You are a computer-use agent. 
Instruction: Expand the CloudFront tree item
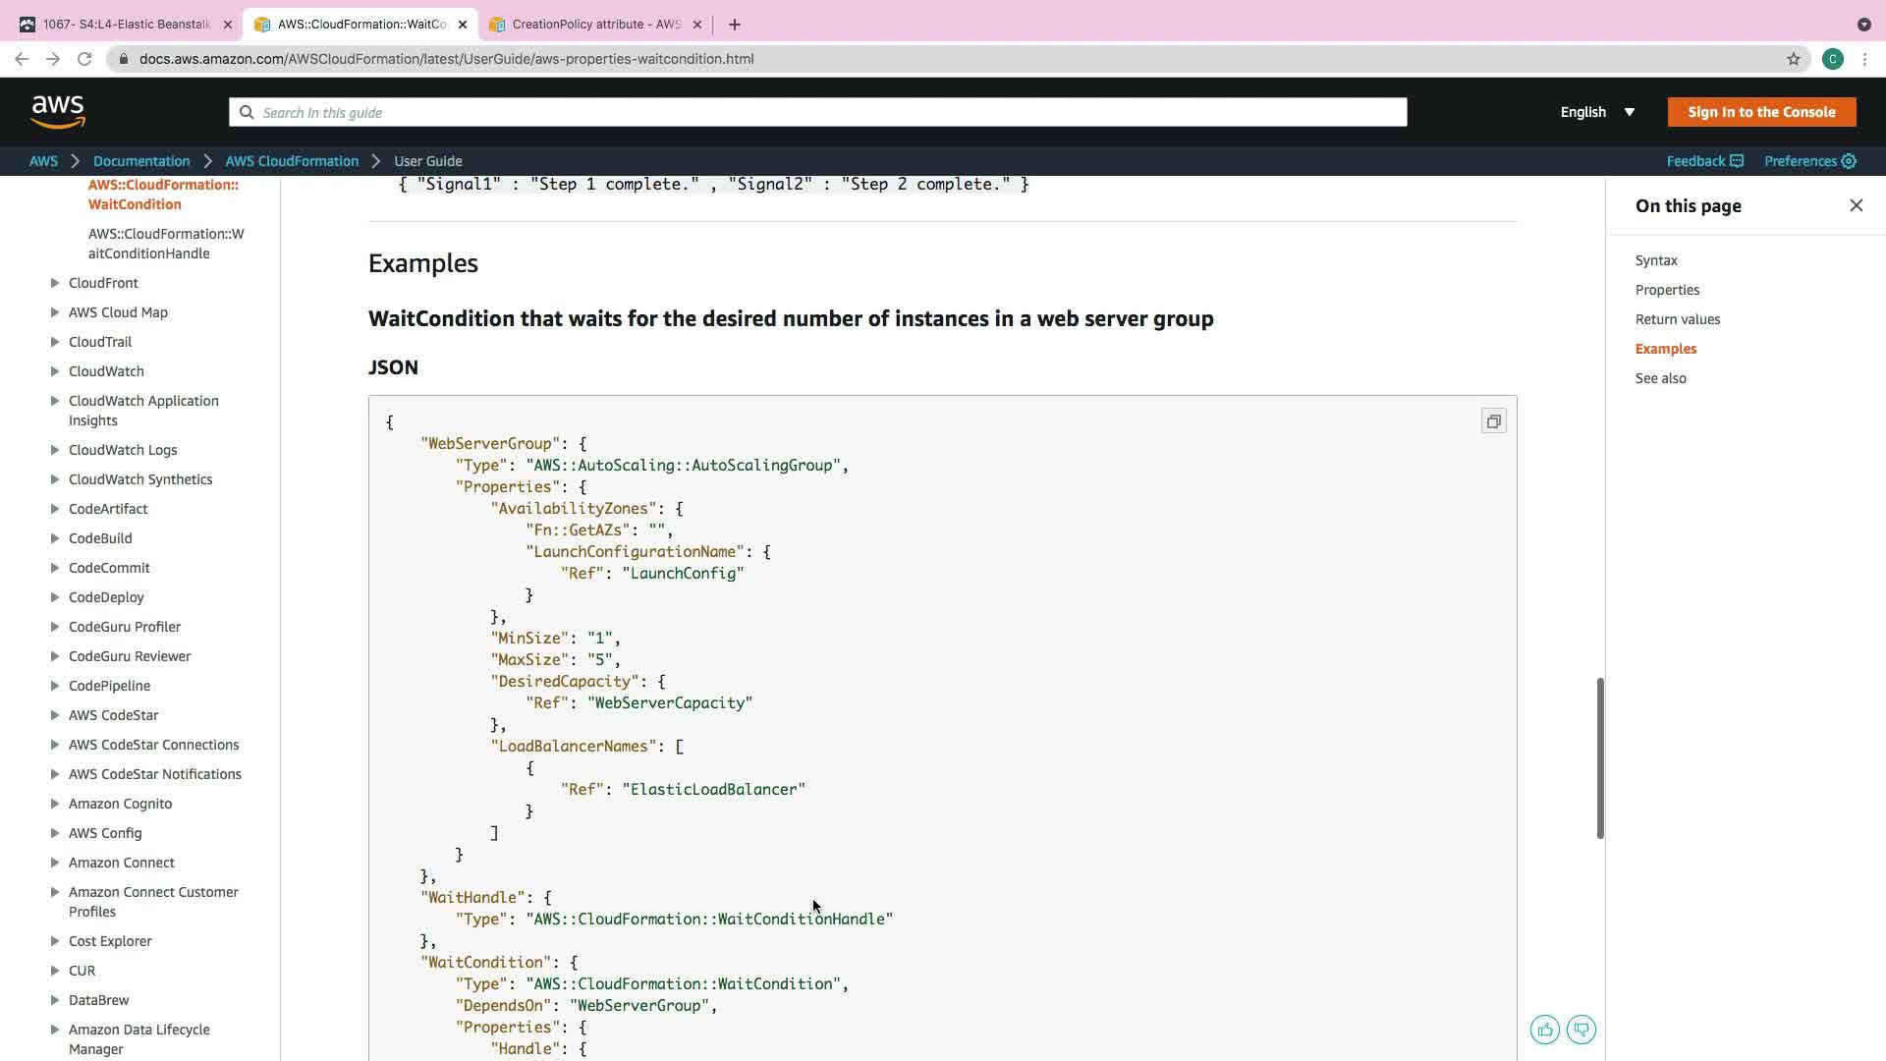pos(55,283)
